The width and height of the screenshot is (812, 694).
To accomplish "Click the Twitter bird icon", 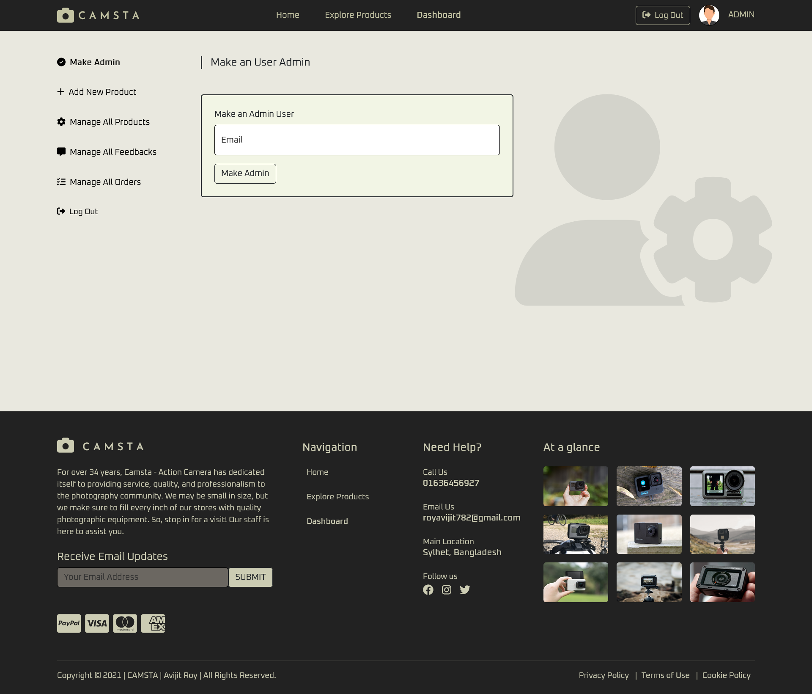I will click(465, 590).
